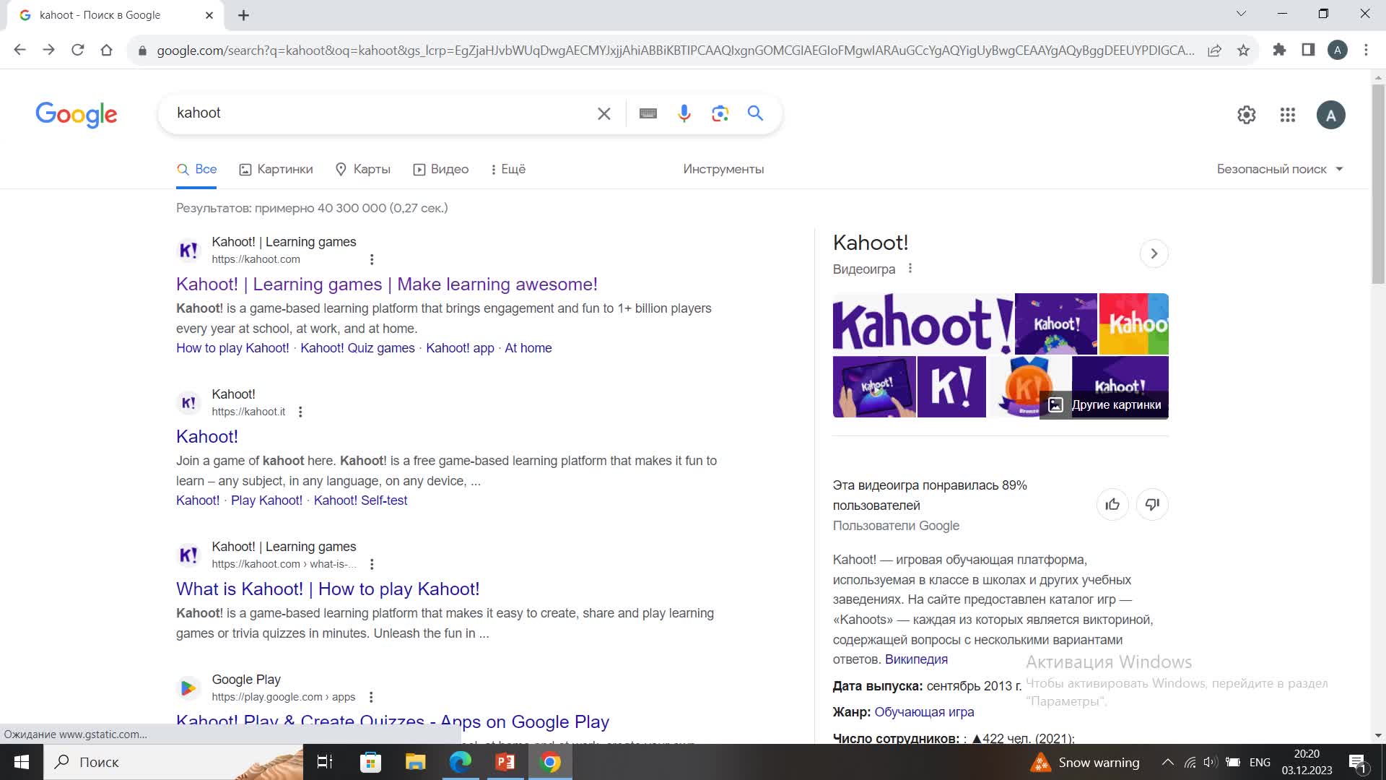
Task: Click the voice search microphone icon
Action: tap(684, 113)
